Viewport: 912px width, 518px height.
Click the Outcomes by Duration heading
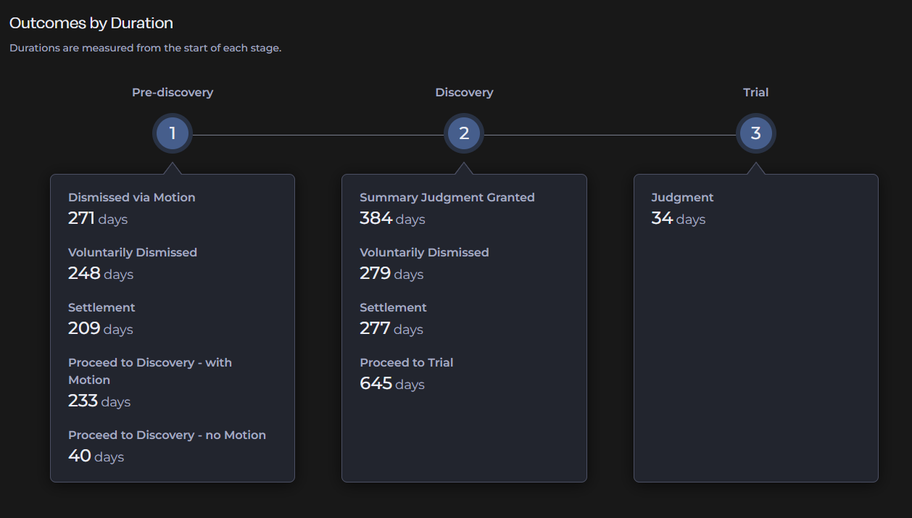pos(91,23)
